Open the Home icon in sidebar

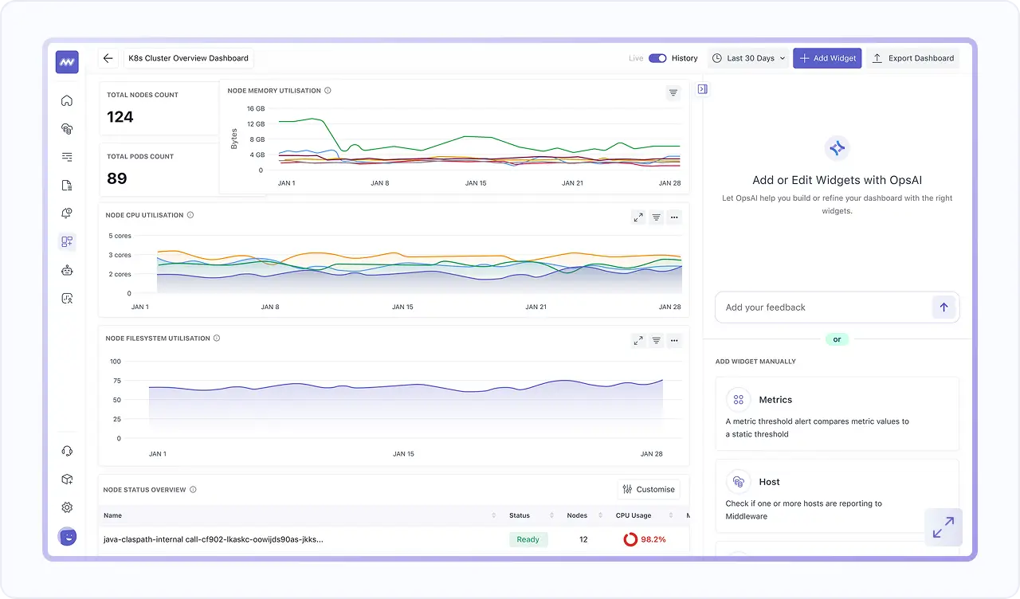click(67, 100)
